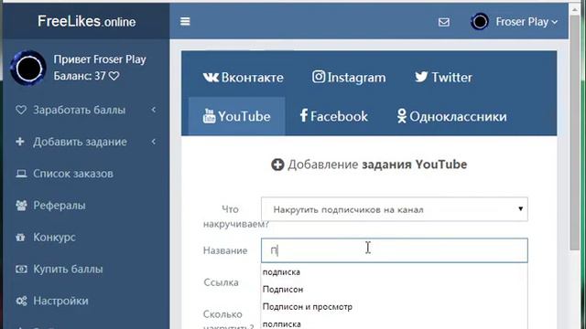586x329 pixels.
Task: Click the Twitter bird icon
Action: tap(421, 77)
